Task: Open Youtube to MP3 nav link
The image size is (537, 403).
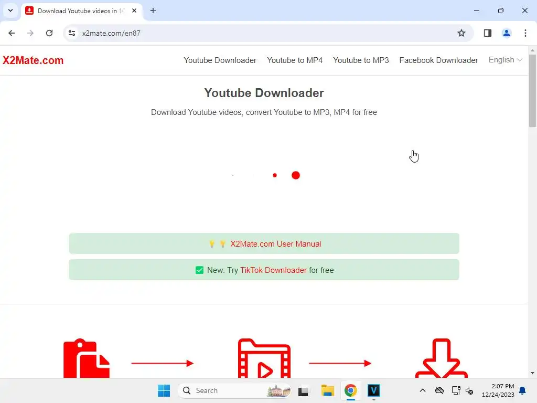Action: [x=361, y=60]
